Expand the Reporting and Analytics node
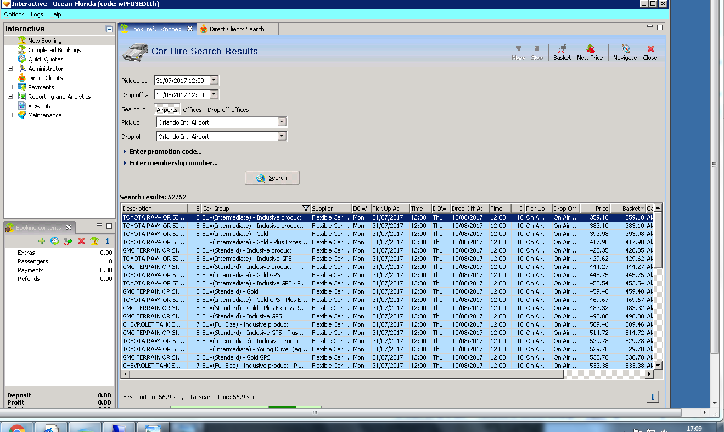Screen dimensions: 724x432 [10, 97]
